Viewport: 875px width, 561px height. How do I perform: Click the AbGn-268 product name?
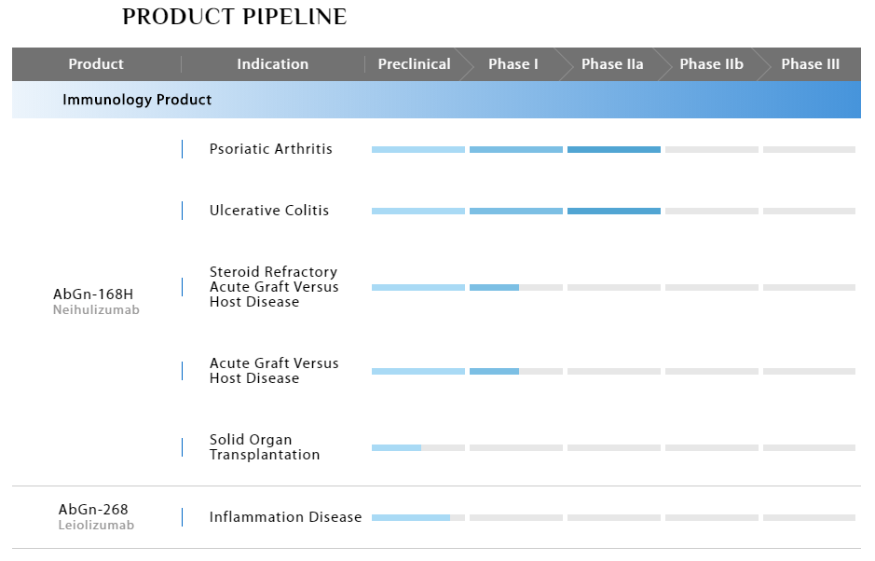93,510
